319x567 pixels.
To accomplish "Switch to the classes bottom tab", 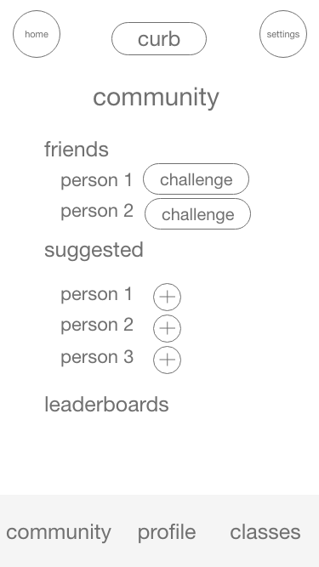I will coord(265,532).
